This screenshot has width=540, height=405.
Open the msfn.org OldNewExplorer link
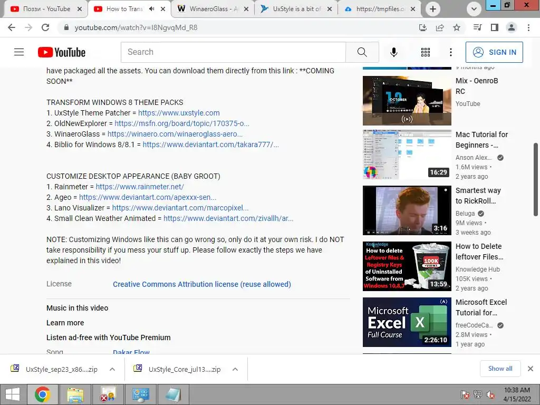tap(182, 123)
